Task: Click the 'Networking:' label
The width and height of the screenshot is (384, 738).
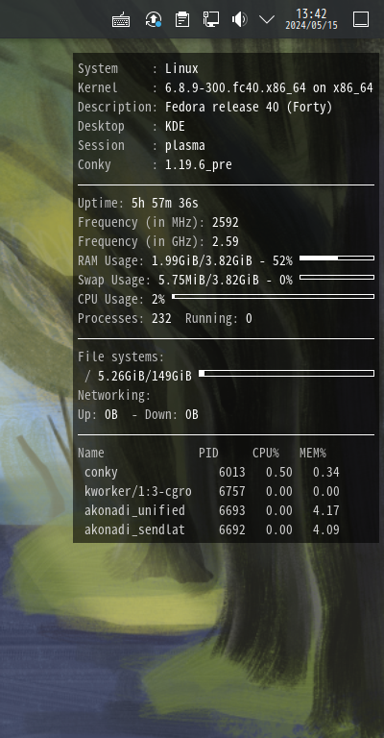Action: click(x=114, y=396)
